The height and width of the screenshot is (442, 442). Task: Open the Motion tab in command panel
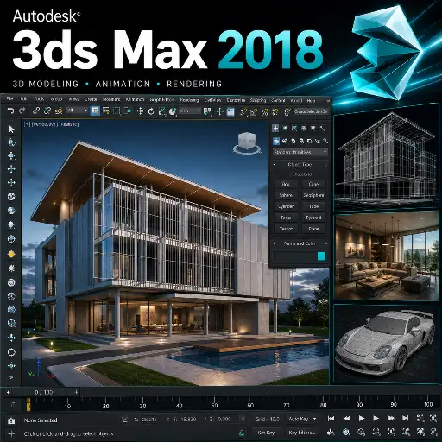(304, 129)
